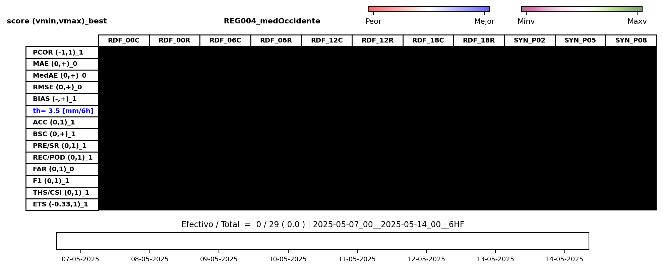Select the RDF_06R column header

[276, 41]
